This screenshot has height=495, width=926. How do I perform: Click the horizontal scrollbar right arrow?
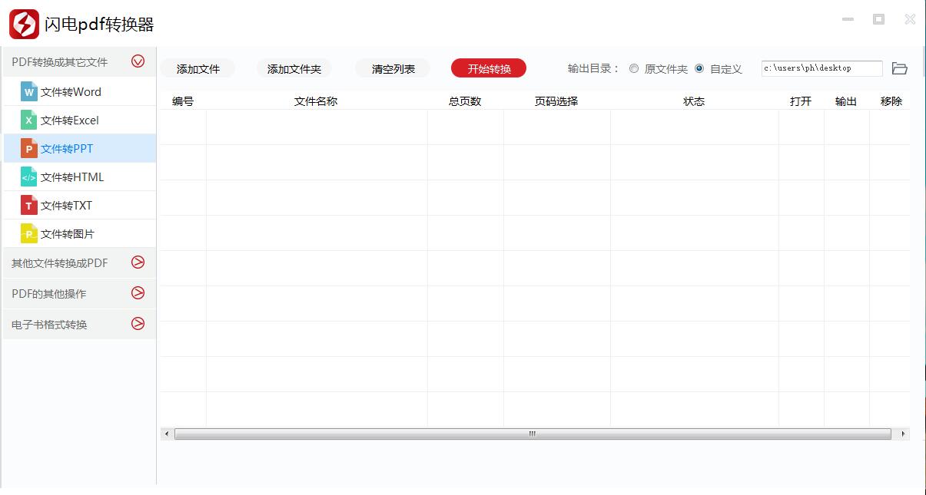click(902, 434)
